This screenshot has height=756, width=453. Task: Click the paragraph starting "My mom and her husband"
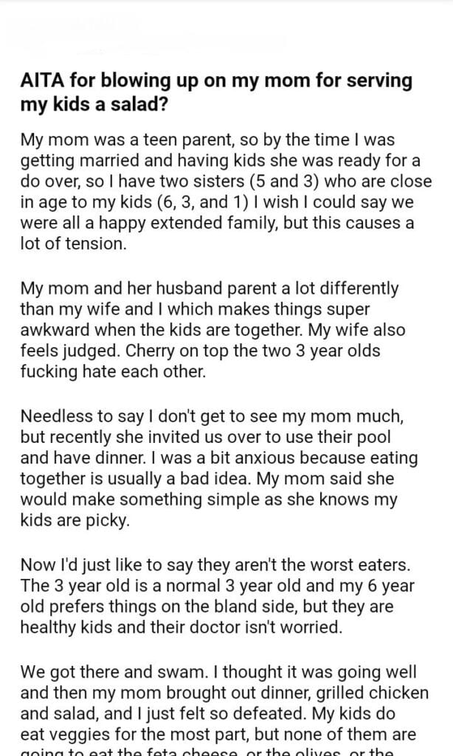[x=213, y=331]
